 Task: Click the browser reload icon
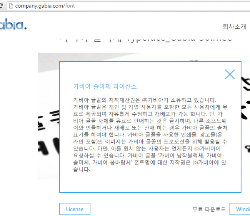[x=2, y=6]
